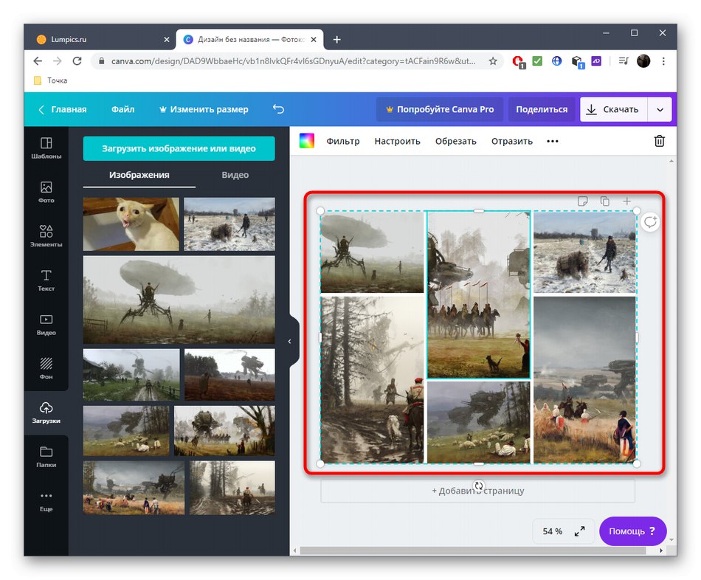The image size is (701, 580).
Task: Click the undo arrow in the header
Action: click(278, 109)
